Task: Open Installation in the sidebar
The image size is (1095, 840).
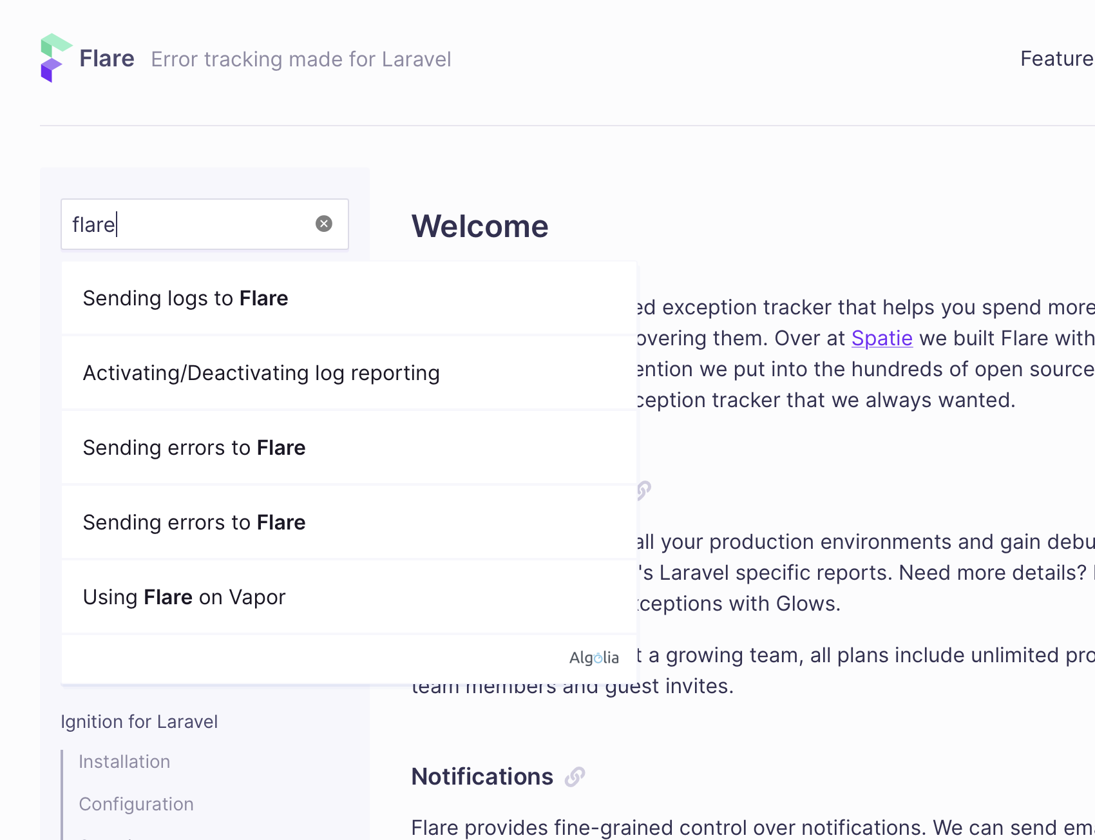Action: pyautogui.click(x=124, y=761)
